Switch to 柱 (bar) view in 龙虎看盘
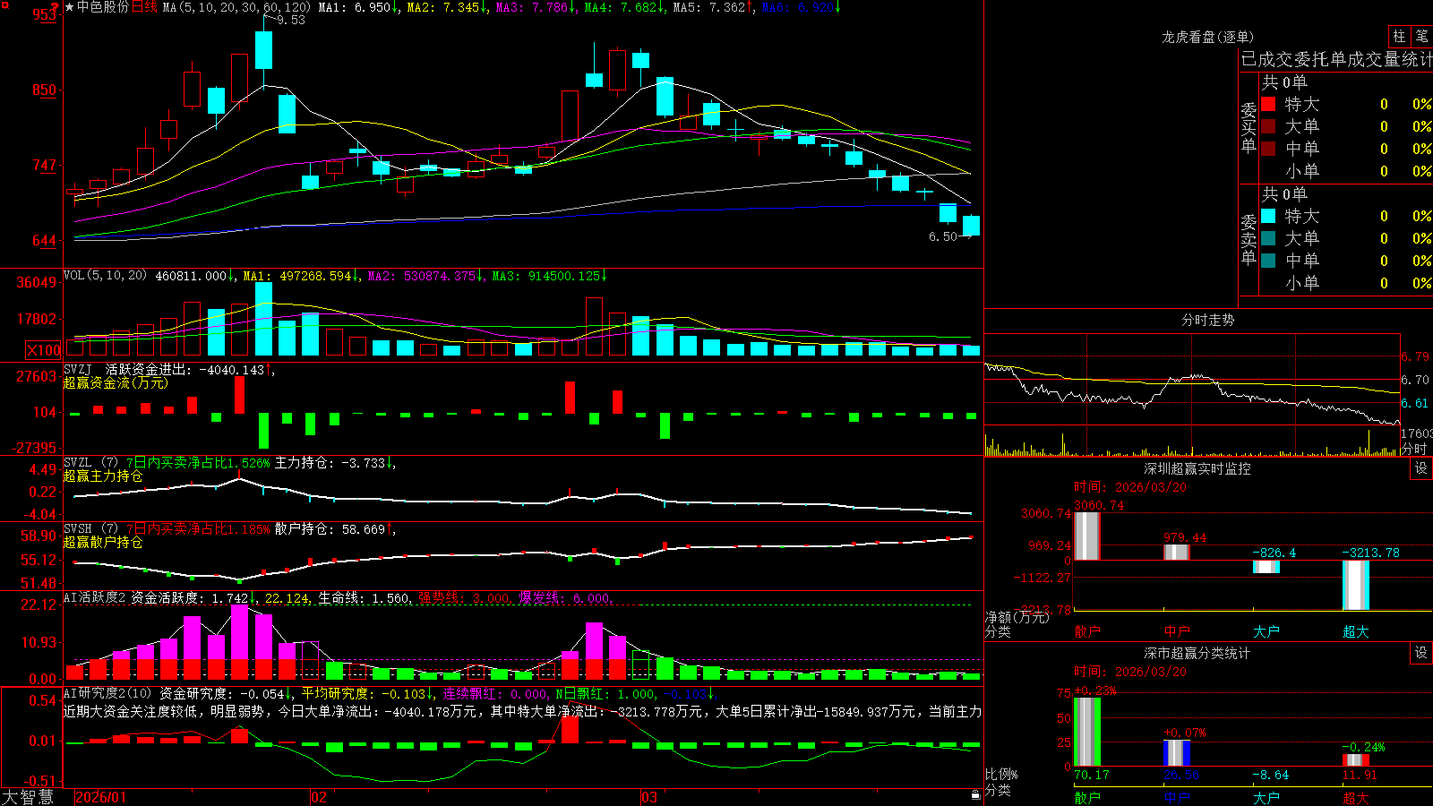Image resolution: width=1433 pixels, height=806 pixels. coord(1399,37)
